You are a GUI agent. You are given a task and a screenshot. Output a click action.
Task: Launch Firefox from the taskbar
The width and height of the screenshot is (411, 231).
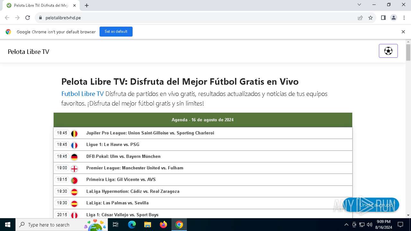(163, 225)
